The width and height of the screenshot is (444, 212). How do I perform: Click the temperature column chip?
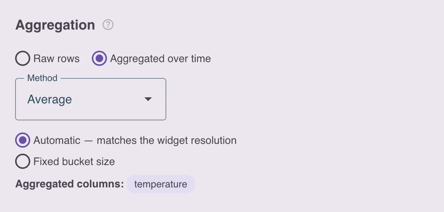[161, 184]
